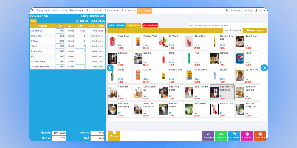
Task: Go to previous product page with left arrow
Action: (110, 68)
